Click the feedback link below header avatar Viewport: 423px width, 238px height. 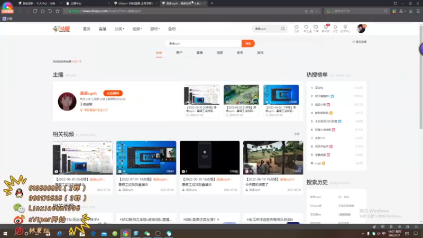(360, 42)
